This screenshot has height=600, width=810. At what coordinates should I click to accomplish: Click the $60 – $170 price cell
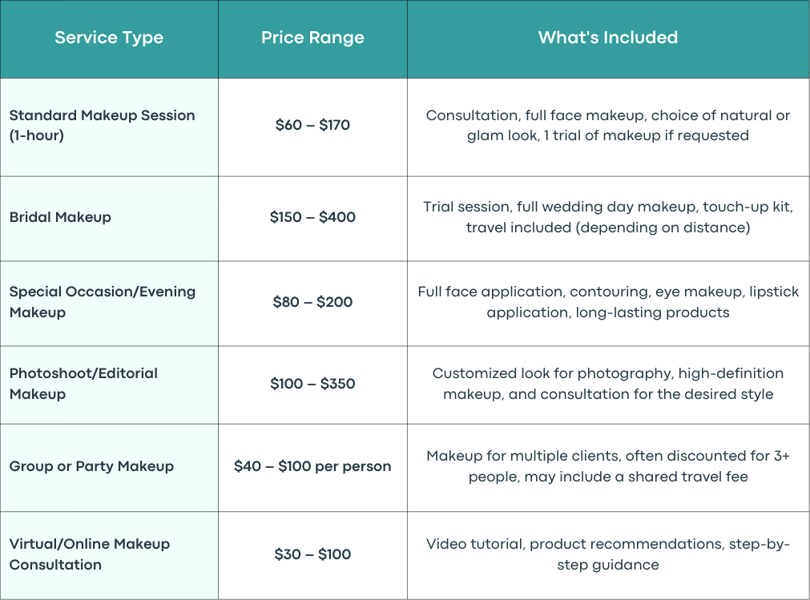tap(312, 127)
